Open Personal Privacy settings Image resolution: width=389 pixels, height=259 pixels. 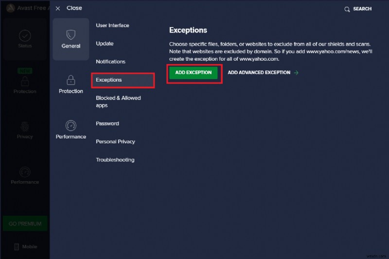coord(115,141)
